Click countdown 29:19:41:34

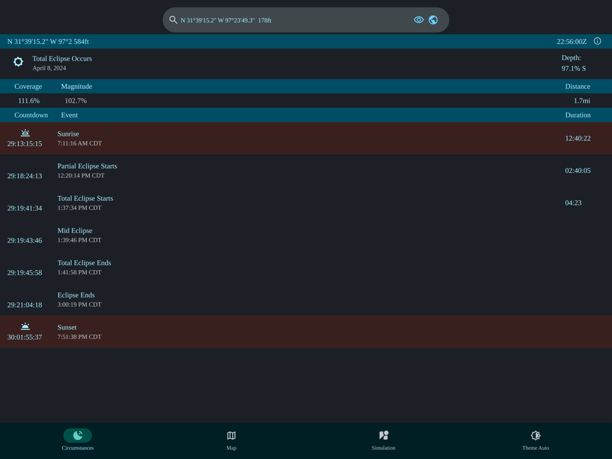pyautogui.click(x=24, y=208)
